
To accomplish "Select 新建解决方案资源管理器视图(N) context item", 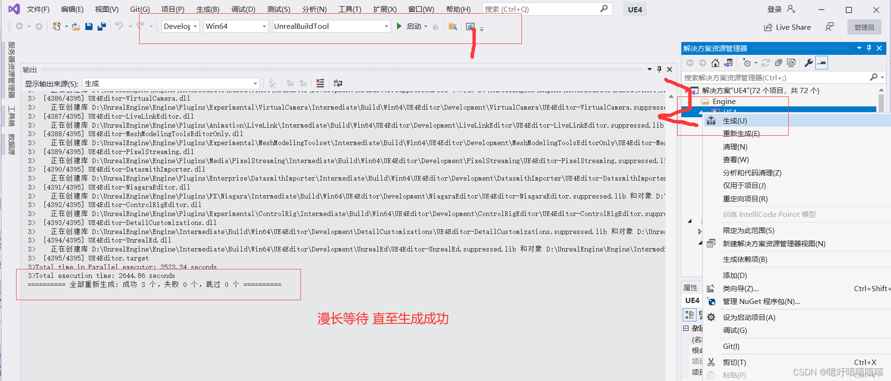I will point(796,244).
